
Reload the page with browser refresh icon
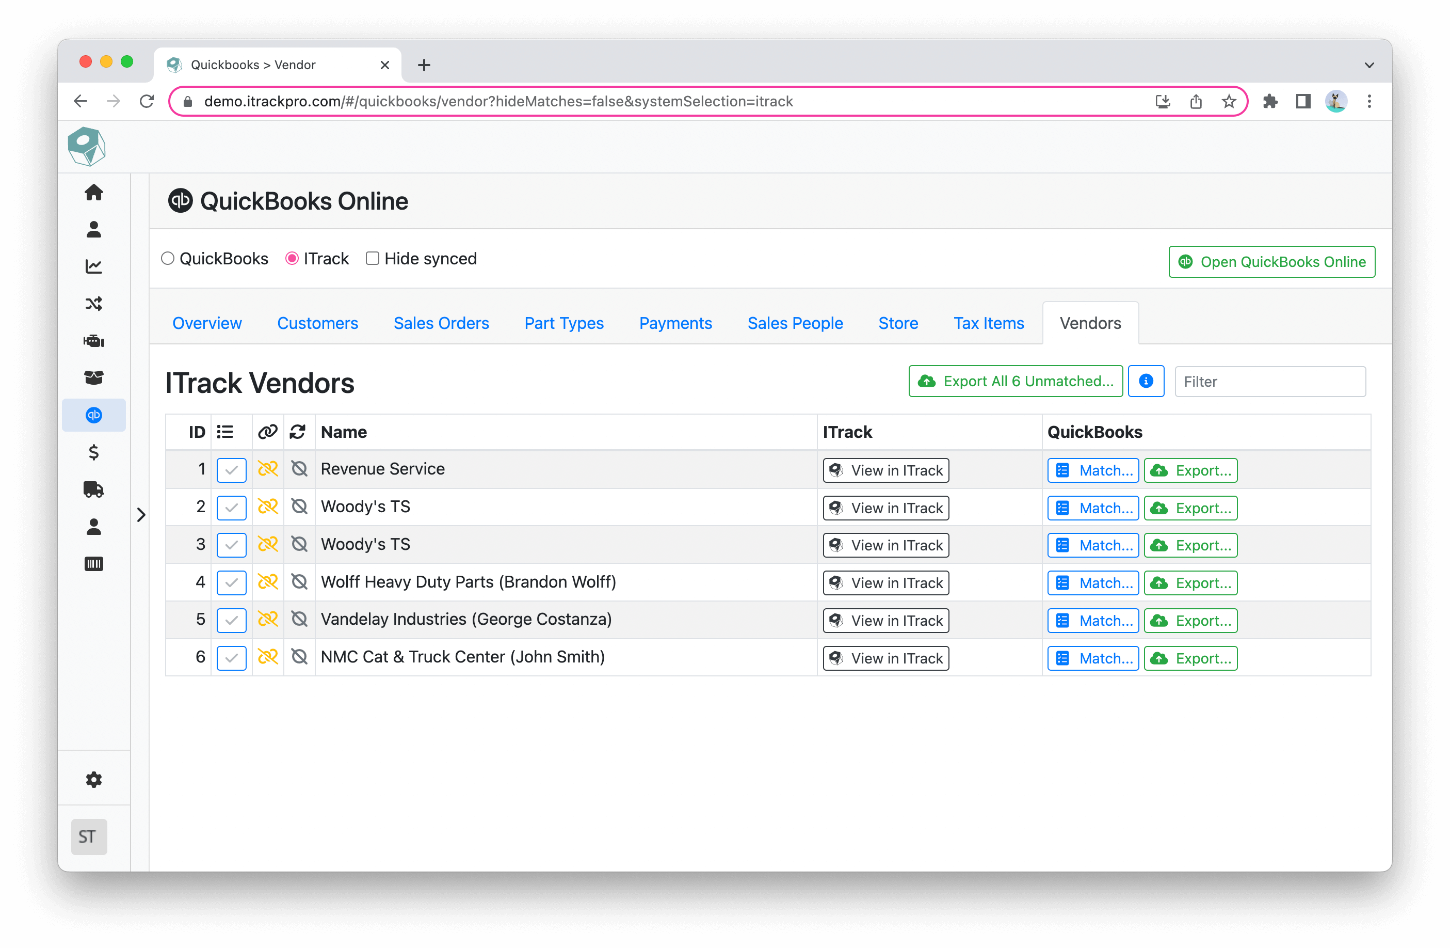point(147,101)
